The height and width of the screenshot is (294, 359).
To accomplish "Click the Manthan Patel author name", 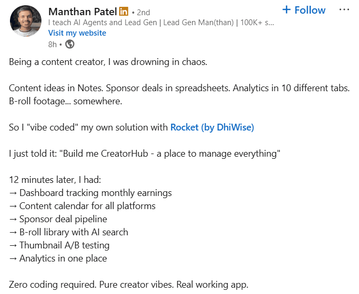I will coord(82,12).
